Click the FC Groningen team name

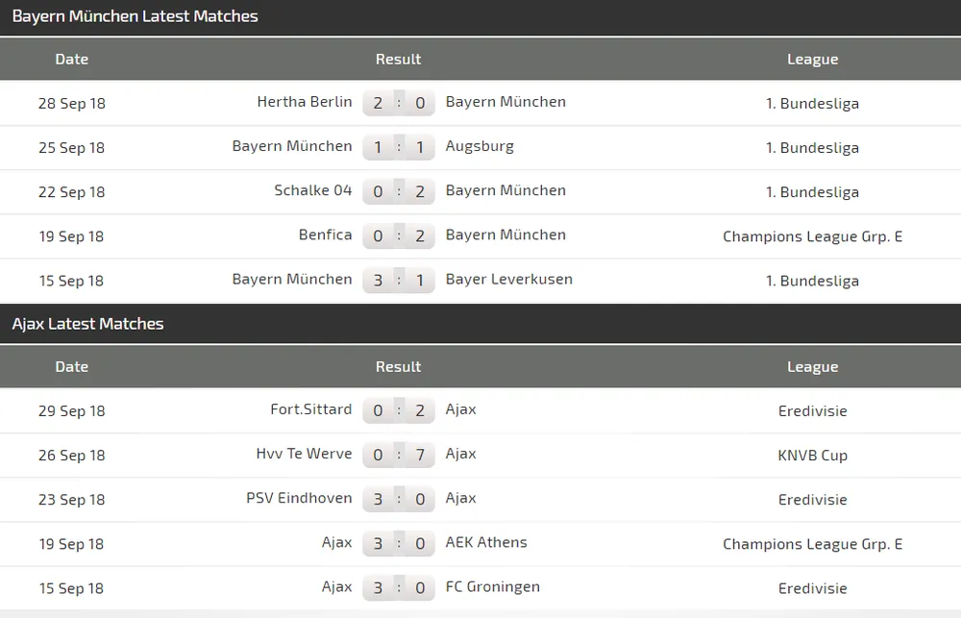[492, 586]
